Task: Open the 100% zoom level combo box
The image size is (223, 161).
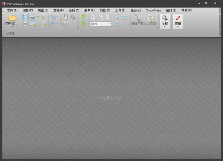Action: (101, 24)
